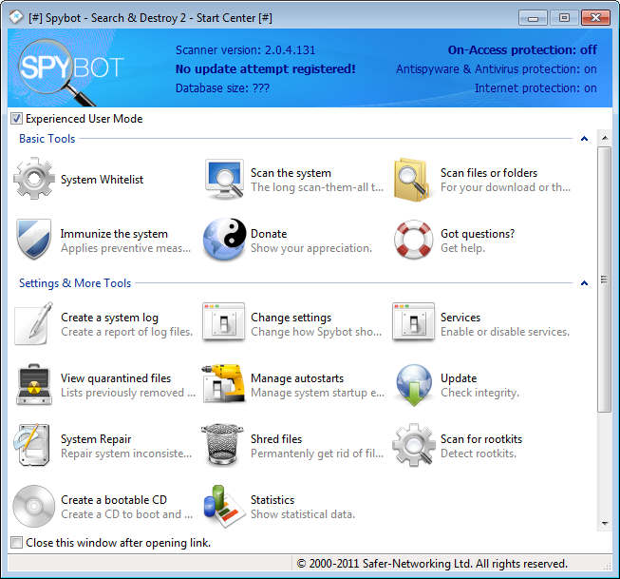Click Safer-Networking copyright status text

tap(432, 563)
